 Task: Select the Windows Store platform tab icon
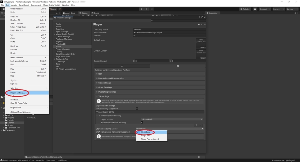point(177,66)
